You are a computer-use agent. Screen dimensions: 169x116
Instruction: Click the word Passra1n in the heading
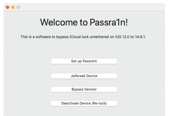[x=107, y=22]
